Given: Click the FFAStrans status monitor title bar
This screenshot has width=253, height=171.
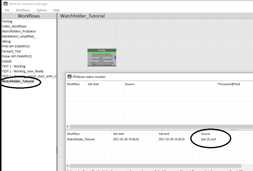Looking at the screenshot, I should pos(159,77).
